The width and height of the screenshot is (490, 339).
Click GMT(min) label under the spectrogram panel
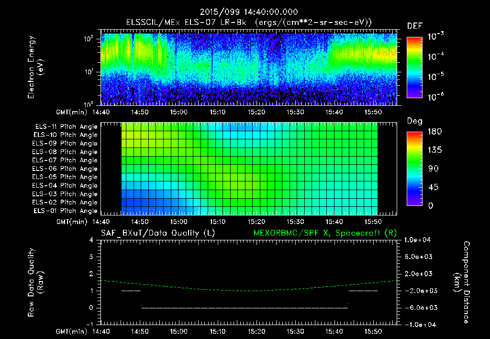(72, 112)
